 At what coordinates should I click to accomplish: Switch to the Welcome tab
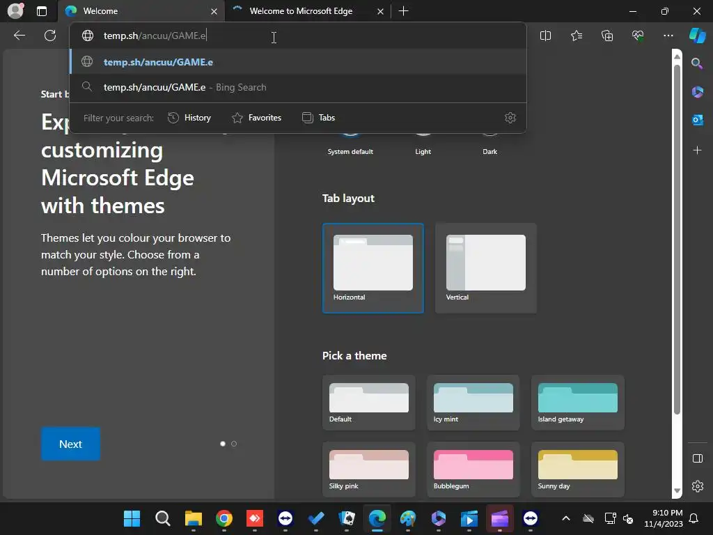coord(141,11)
